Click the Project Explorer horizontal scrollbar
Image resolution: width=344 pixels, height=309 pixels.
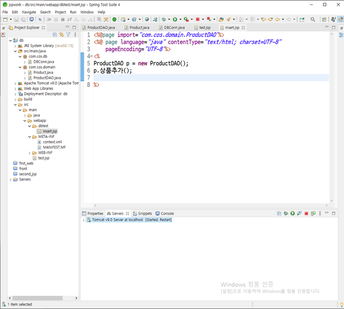tap(38, 298)
